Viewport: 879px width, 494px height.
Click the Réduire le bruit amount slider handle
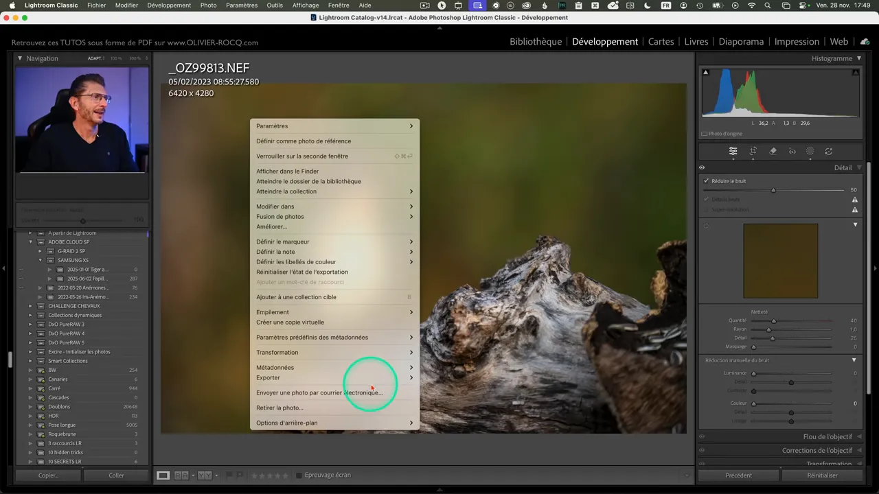pyautogui.click(x=773, y=190)
